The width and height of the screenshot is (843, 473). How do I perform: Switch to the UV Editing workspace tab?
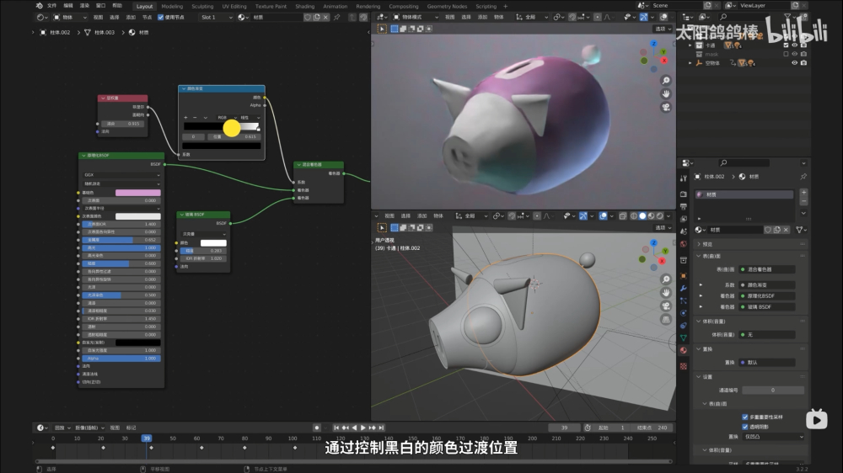tap(234, 7)
